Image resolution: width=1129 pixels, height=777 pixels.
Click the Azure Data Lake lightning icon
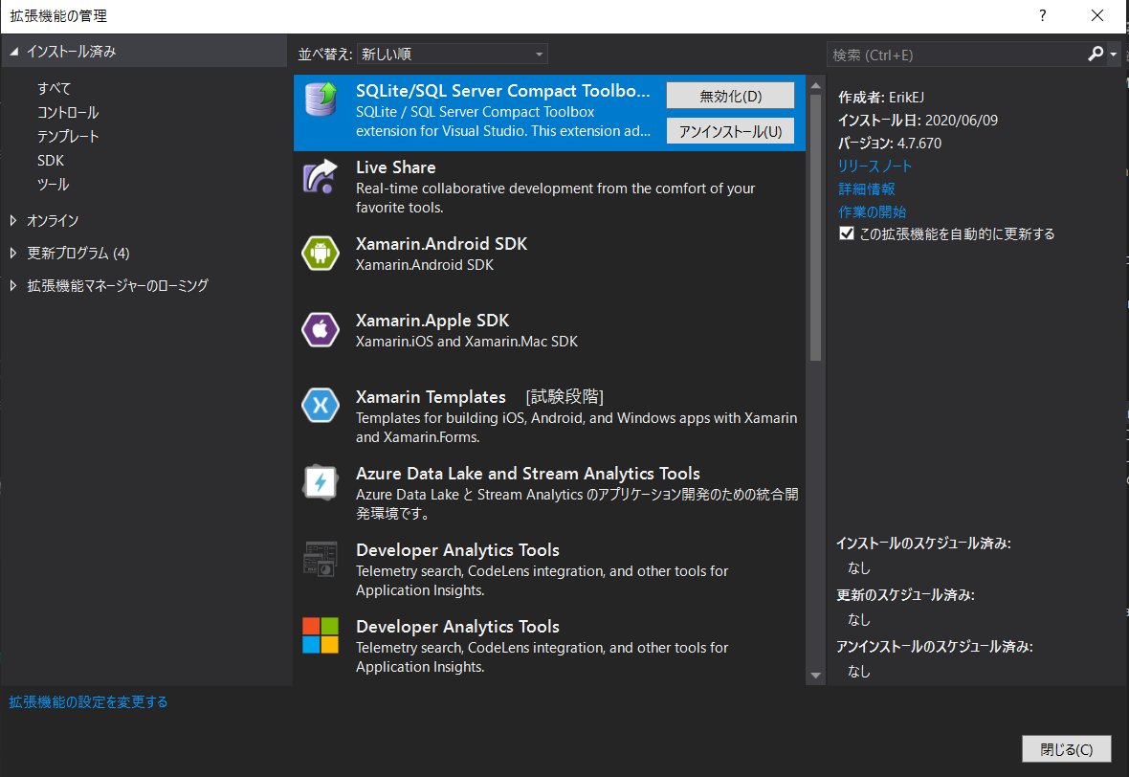click(x=321, y=482)
